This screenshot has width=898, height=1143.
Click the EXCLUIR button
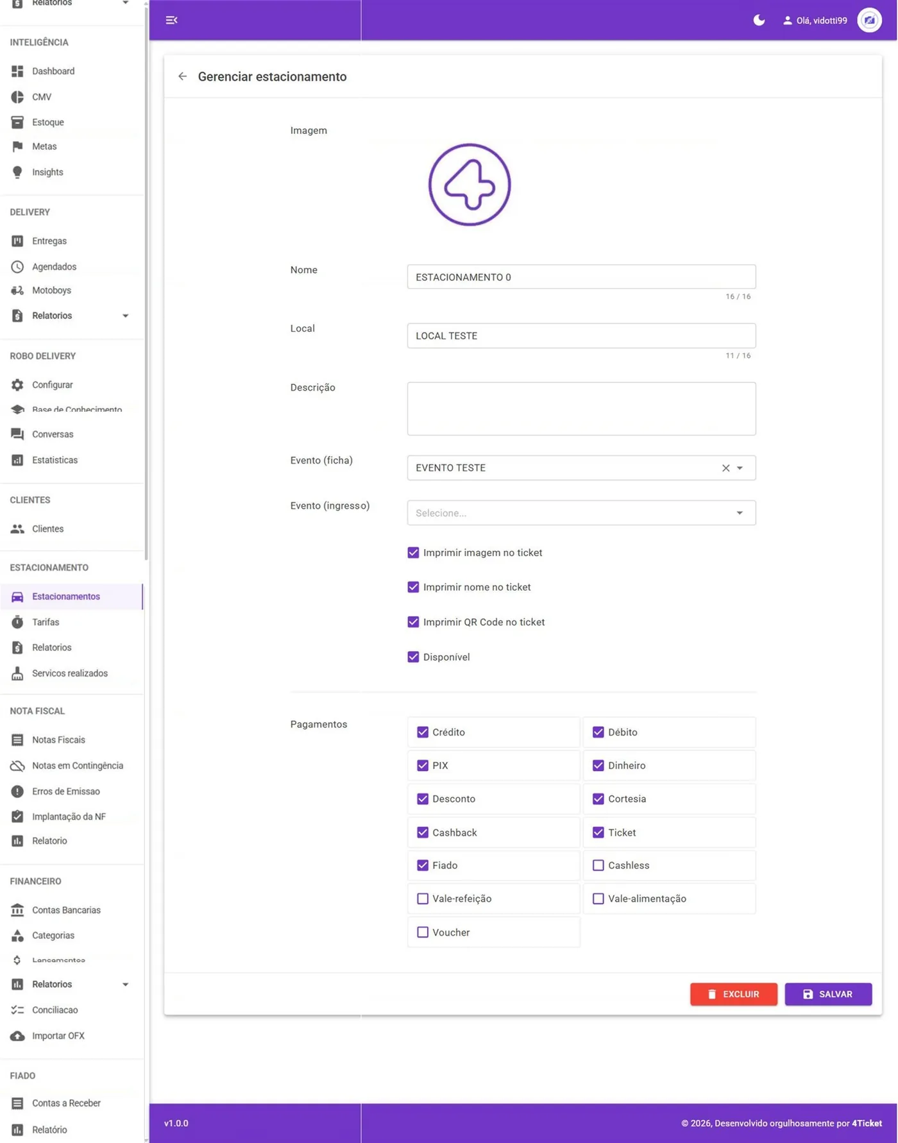[734, 994]
